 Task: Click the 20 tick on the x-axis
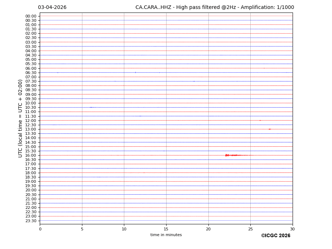click(x=208, y=229)
